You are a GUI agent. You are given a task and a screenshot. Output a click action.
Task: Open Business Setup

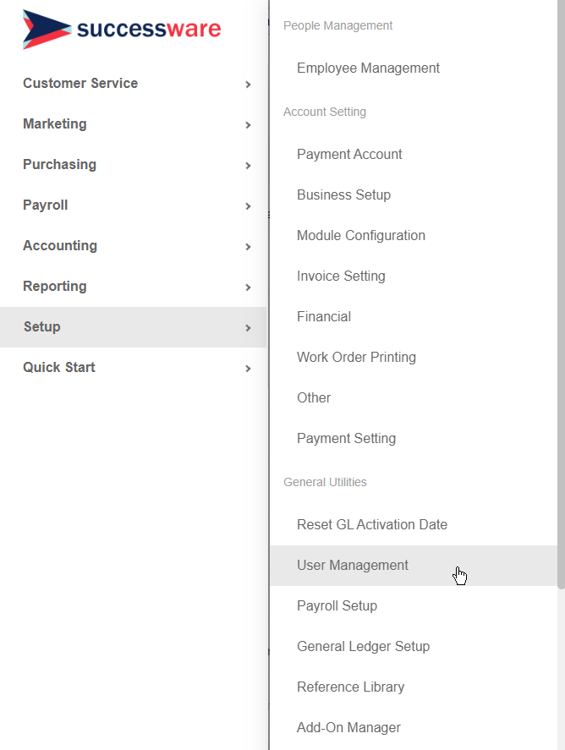pos(343,194)
